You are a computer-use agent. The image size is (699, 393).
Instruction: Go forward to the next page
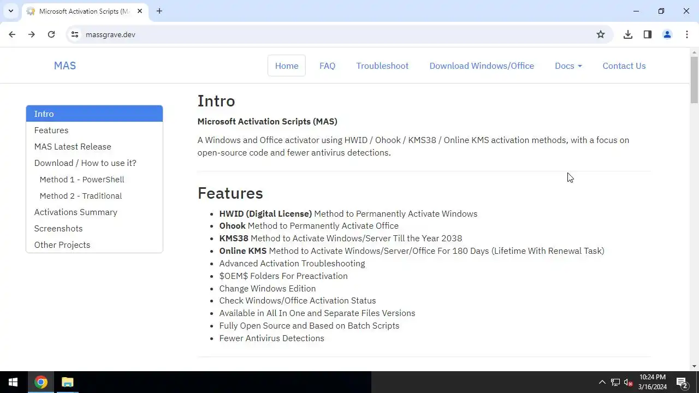pos(32,34)
